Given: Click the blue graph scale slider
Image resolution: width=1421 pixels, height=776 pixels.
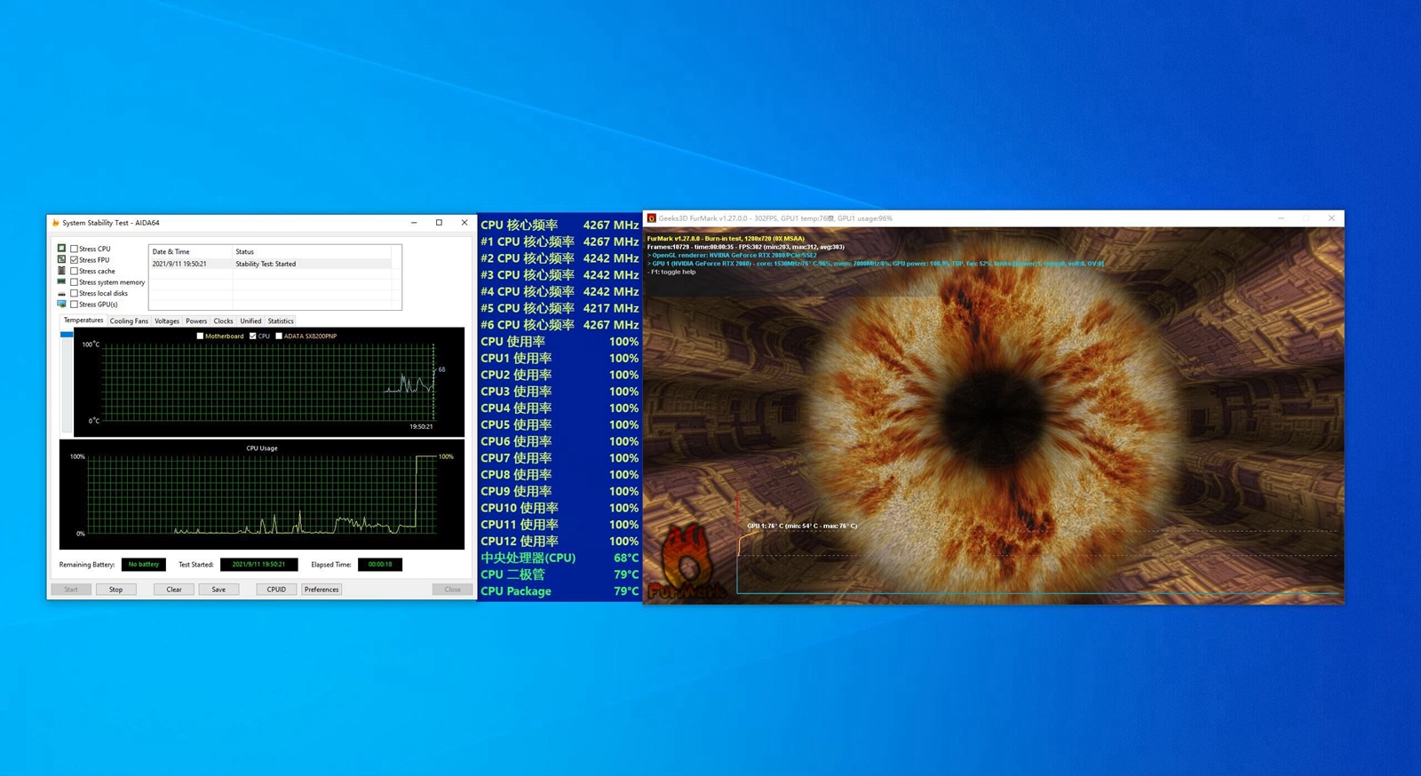Looking at the screenshot, I should coord(67,335).
